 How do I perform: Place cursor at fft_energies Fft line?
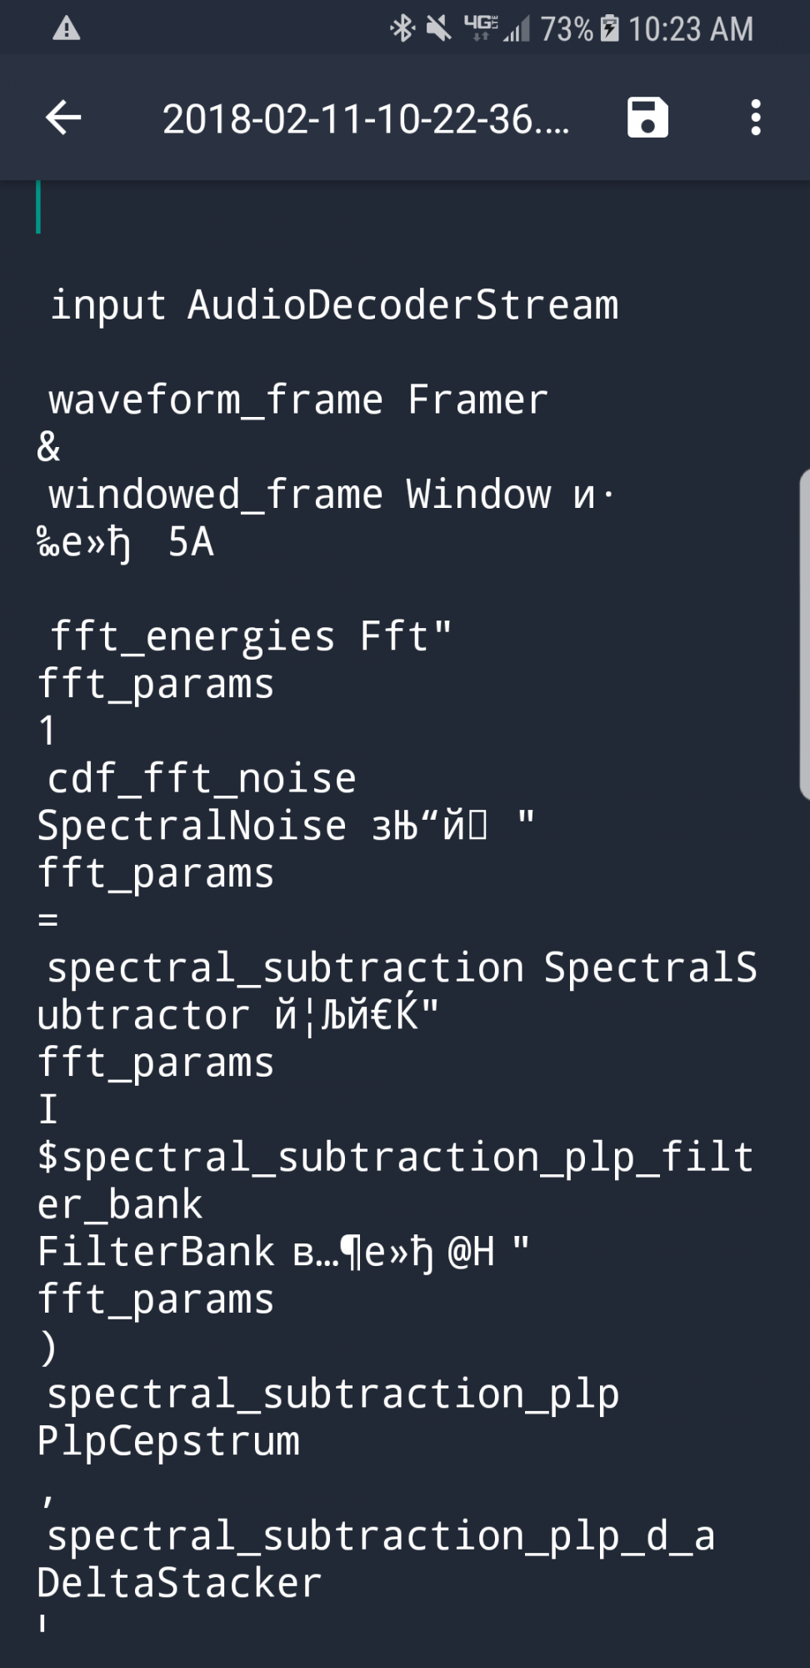[x=250, y=636]
